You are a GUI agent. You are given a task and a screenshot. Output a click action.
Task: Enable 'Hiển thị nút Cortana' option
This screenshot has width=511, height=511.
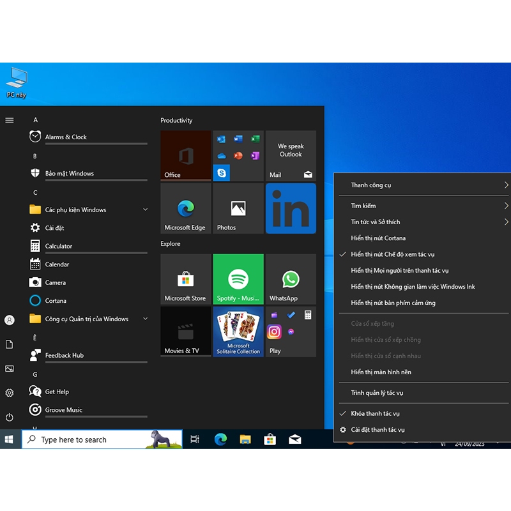(x=378, y=238)
